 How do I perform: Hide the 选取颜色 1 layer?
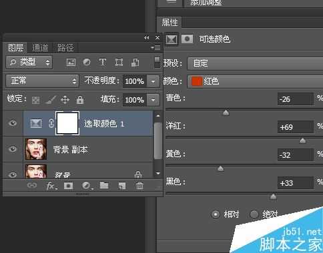(13, 123)
